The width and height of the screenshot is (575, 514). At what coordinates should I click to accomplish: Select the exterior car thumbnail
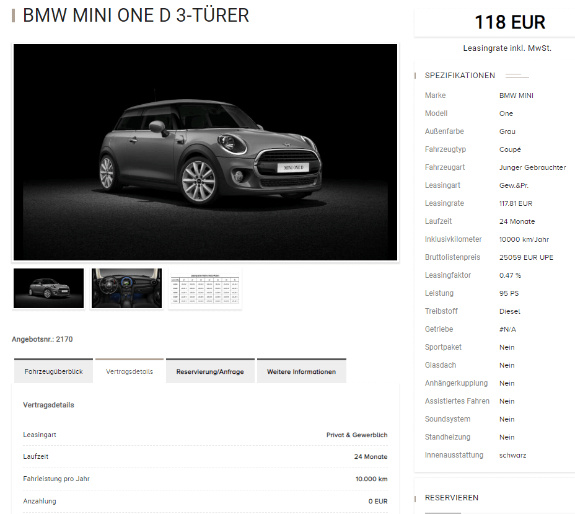[48, 288]
